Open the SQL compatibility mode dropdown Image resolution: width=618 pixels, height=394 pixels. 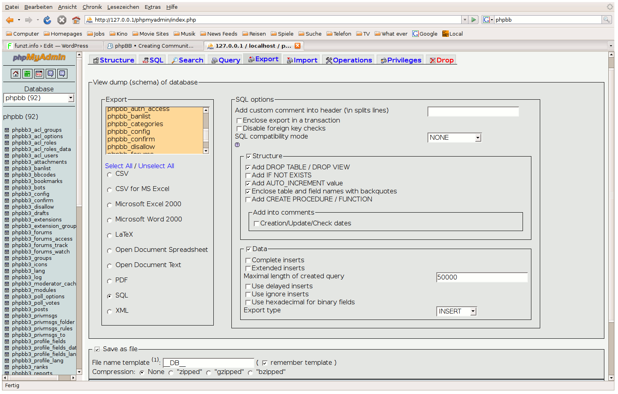coord(454,138)
